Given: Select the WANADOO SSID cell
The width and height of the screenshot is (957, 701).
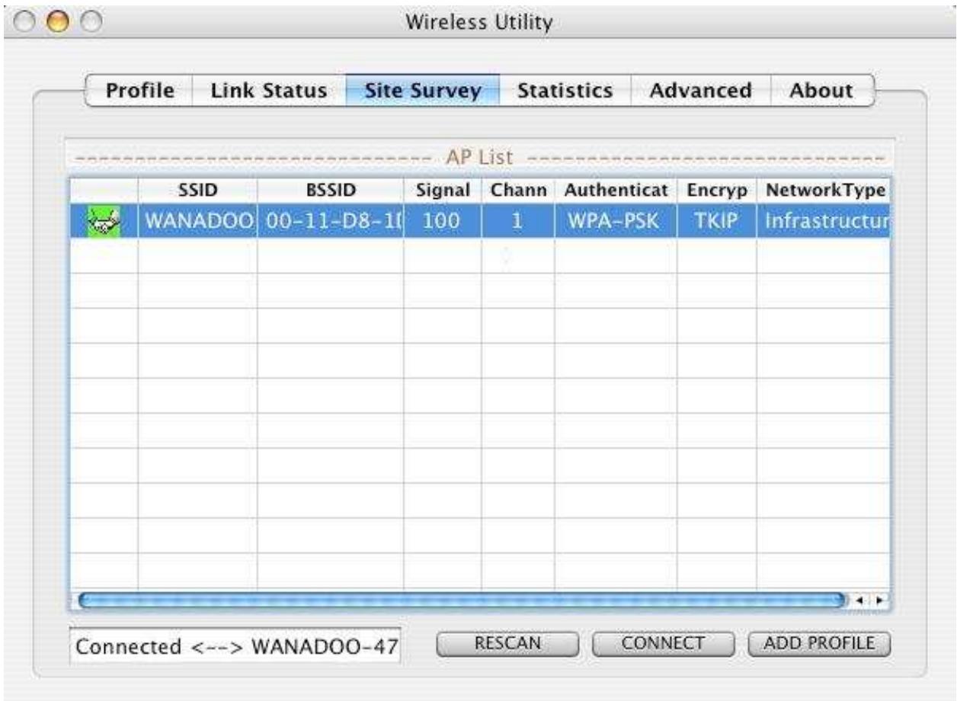Looking at the screenshot, I should [197, 222].
